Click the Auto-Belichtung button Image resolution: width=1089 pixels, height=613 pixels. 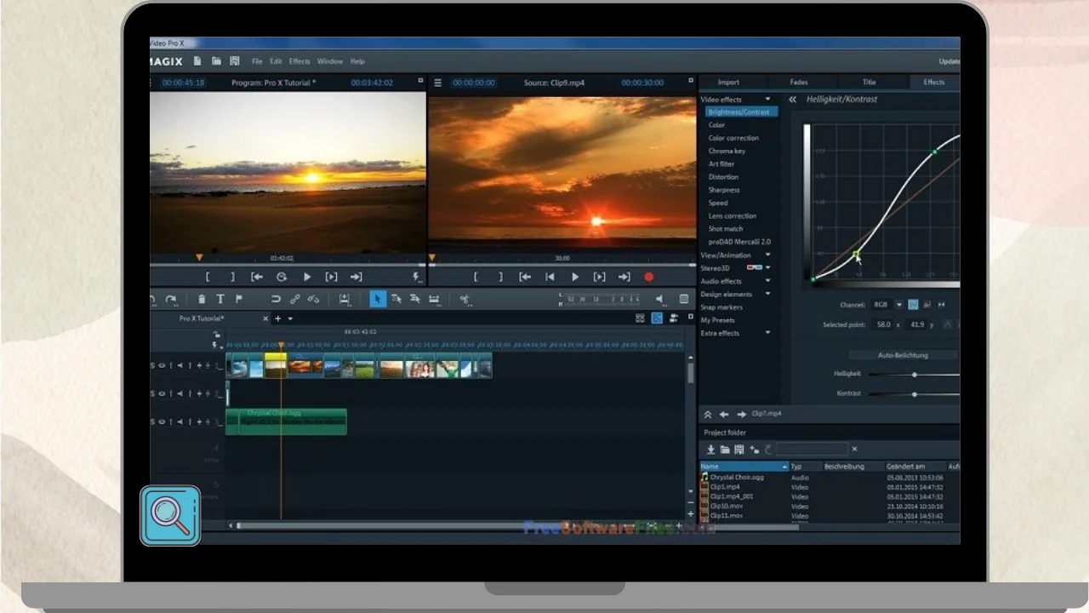pos(903,355)
